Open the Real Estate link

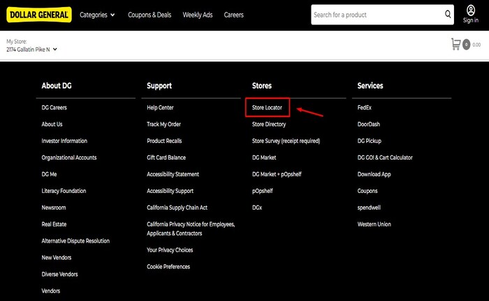click(54, 224)
